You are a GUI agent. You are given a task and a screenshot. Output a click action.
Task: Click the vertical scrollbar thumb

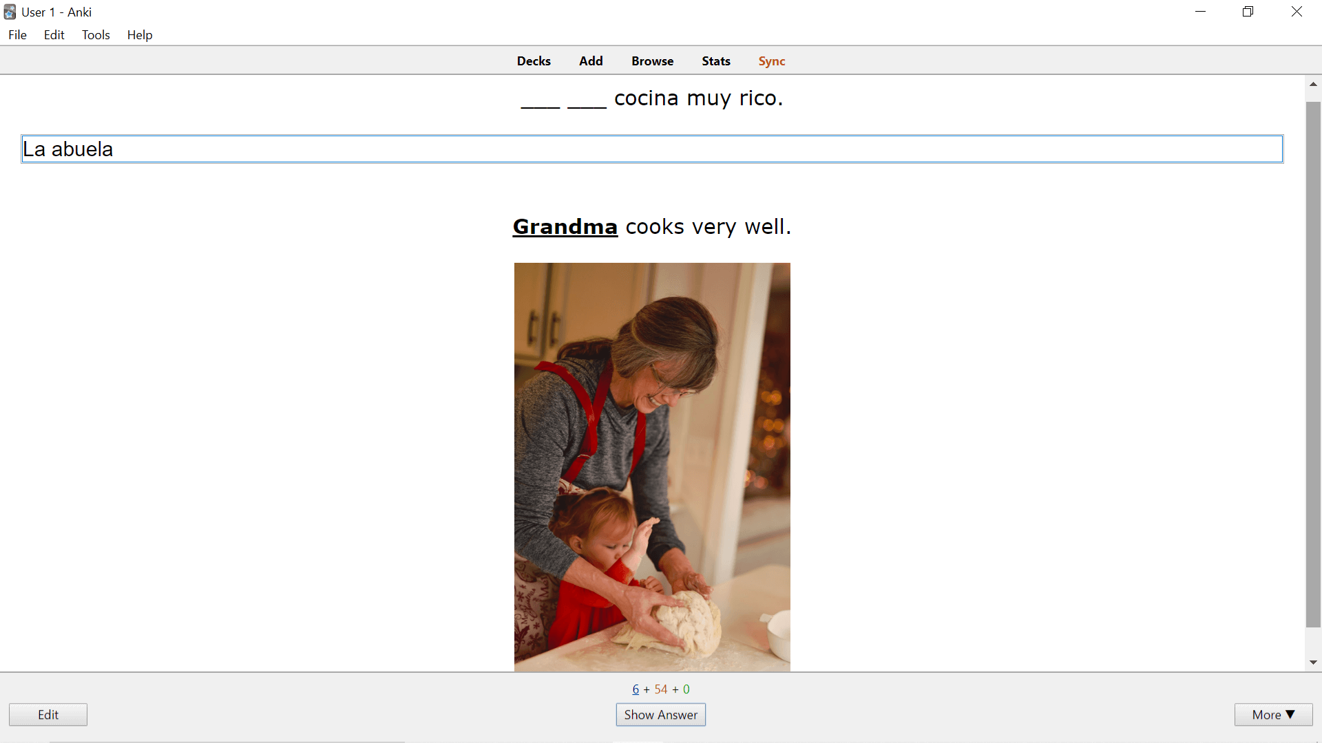[1313, 365]
